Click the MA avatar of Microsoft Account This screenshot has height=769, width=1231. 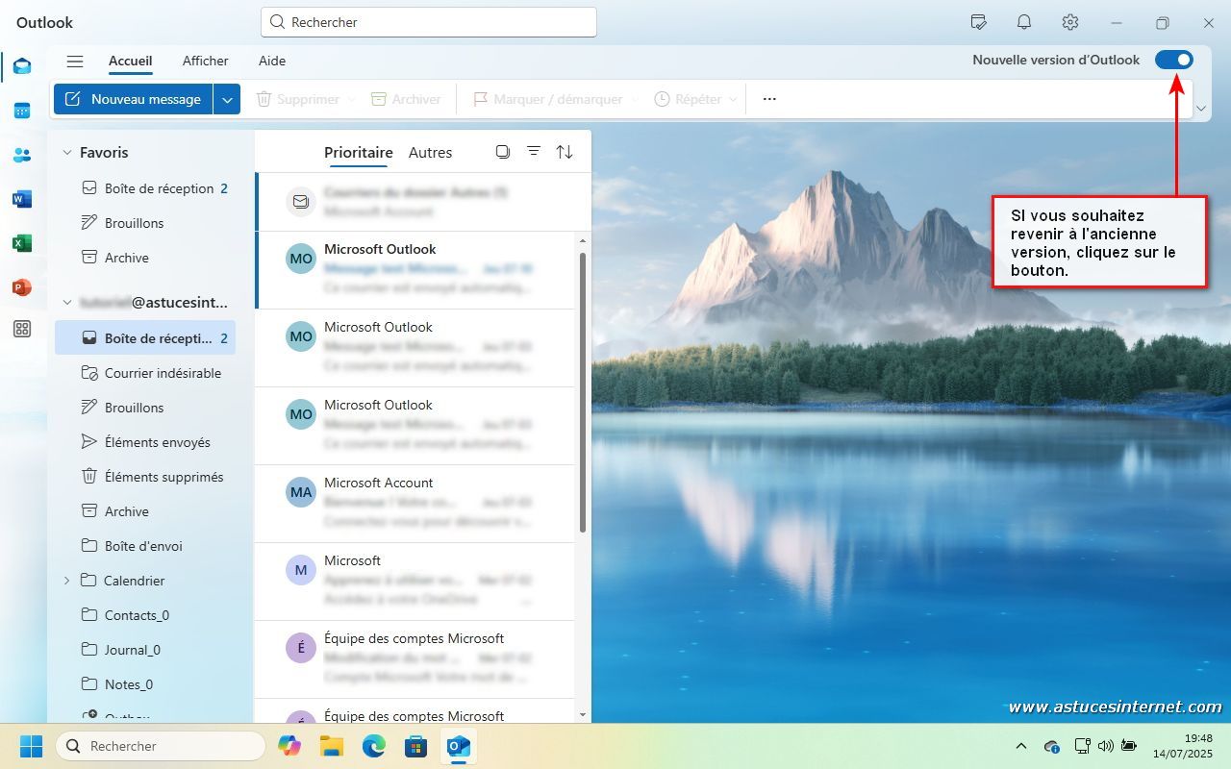tap(301, 492)
